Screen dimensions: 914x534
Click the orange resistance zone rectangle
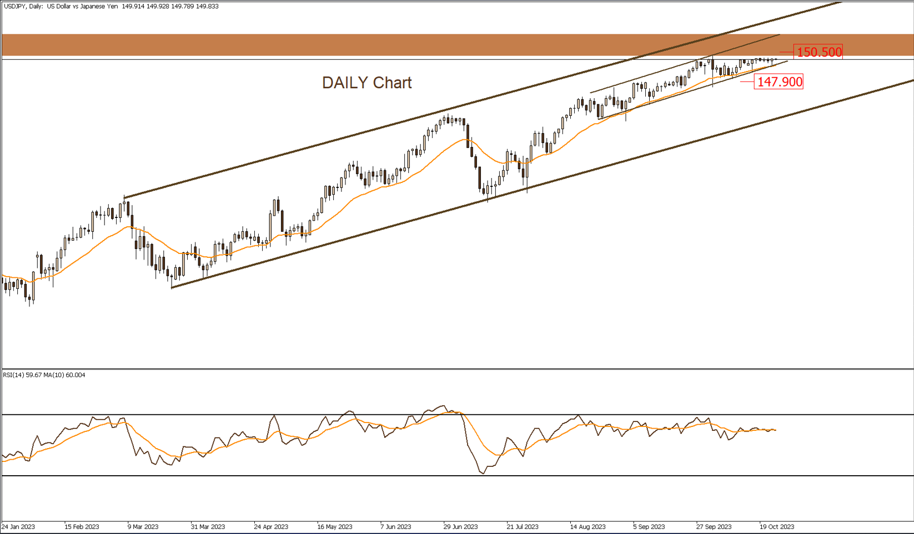pos(389,44)
